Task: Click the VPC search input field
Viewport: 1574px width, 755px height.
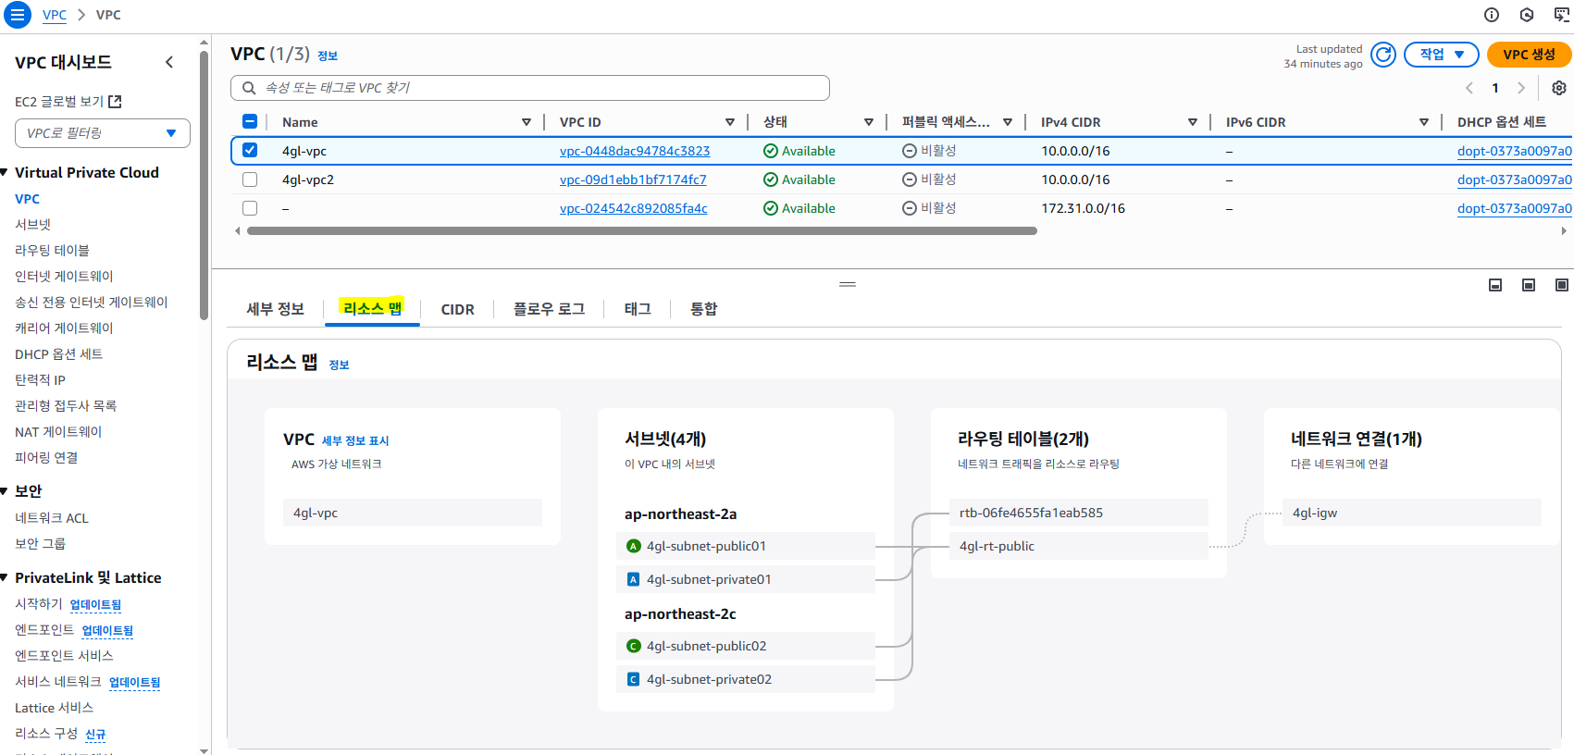Action: coord(530,88)
